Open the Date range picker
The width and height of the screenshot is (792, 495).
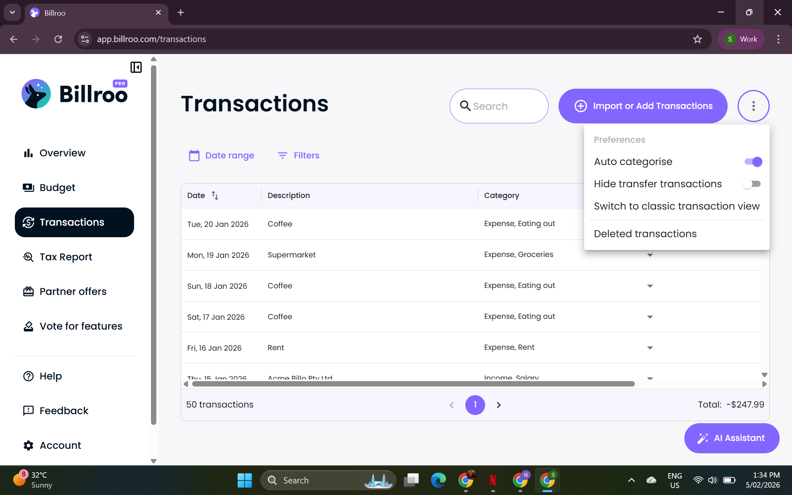click(222, 156)
